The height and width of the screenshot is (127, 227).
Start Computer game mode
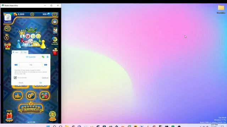(x=21, y=86)
